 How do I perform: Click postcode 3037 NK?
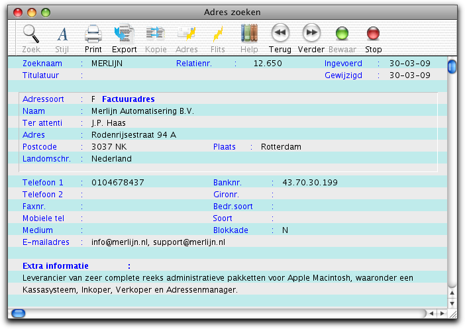click(109, 147)
